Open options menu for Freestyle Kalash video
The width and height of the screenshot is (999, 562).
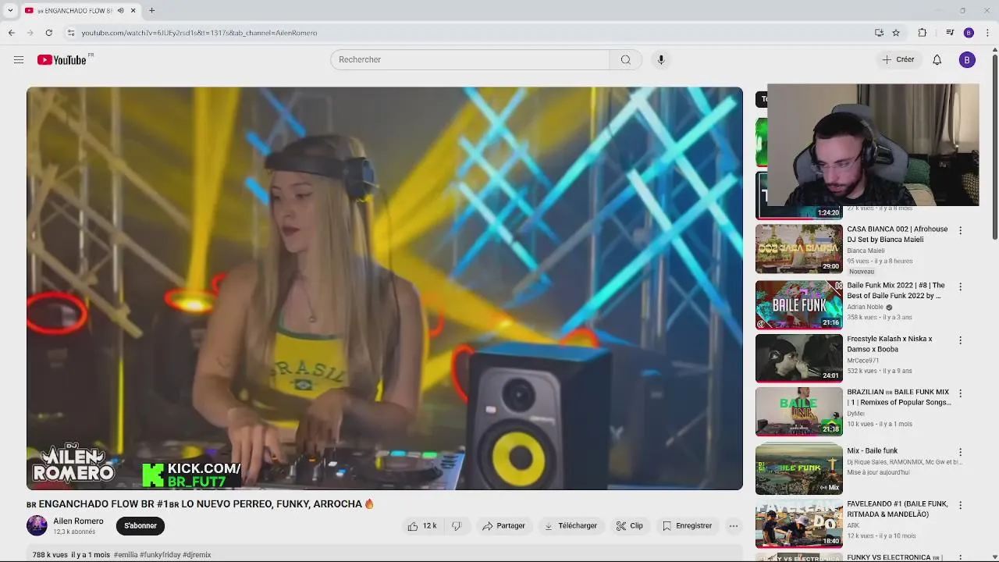(960, 340)
